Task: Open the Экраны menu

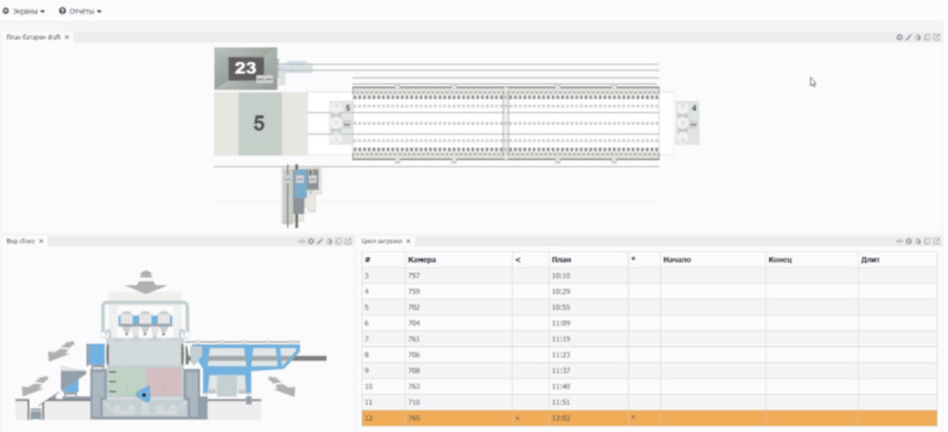Action: point(23,11)
